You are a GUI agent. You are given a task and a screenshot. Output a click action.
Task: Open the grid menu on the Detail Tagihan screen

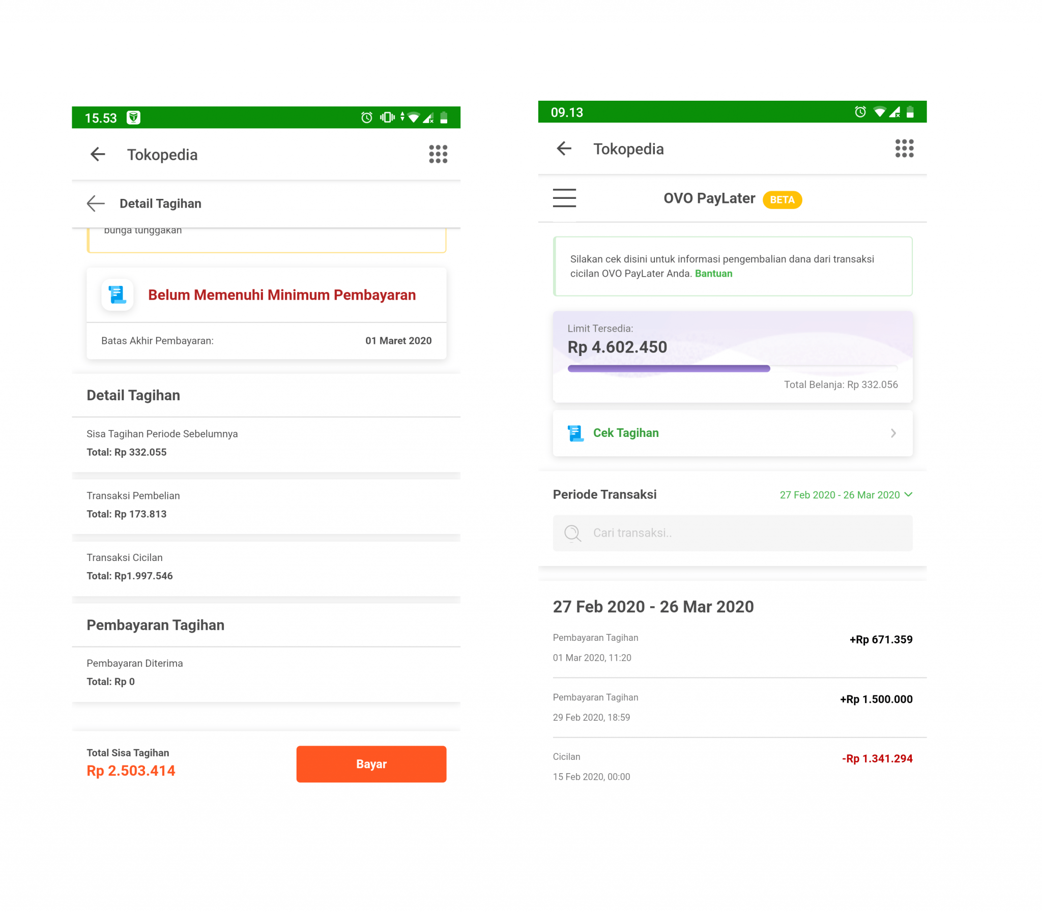point(437,154)
